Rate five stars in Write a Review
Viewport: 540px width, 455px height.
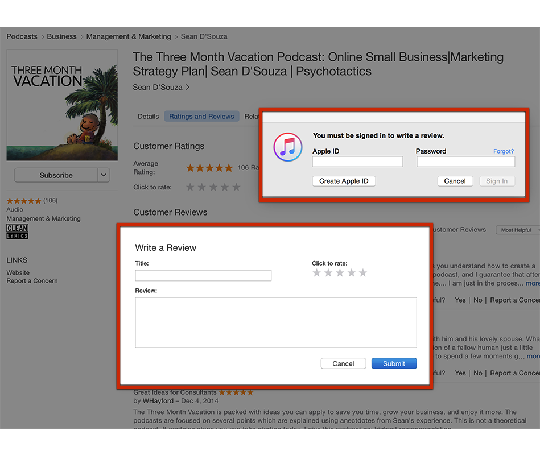(363, 273)
